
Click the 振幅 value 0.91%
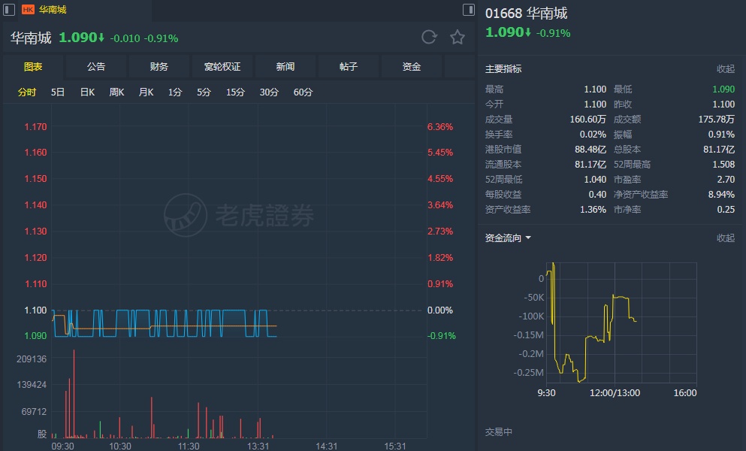721,135
